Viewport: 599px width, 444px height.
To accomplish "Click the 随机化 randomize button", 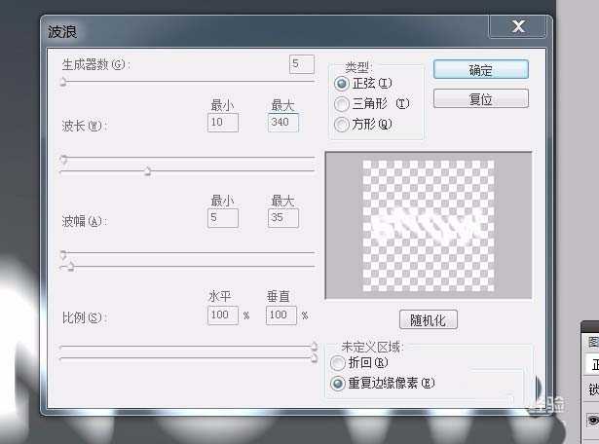I will pyautogui.click(x=428, y=319).
